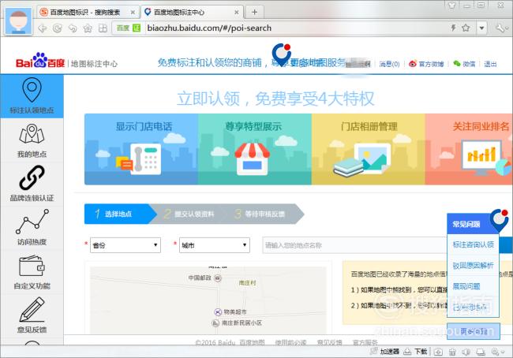Click the 关注同业排名 banner card
The image size is (513, 358).
point(469,149)
